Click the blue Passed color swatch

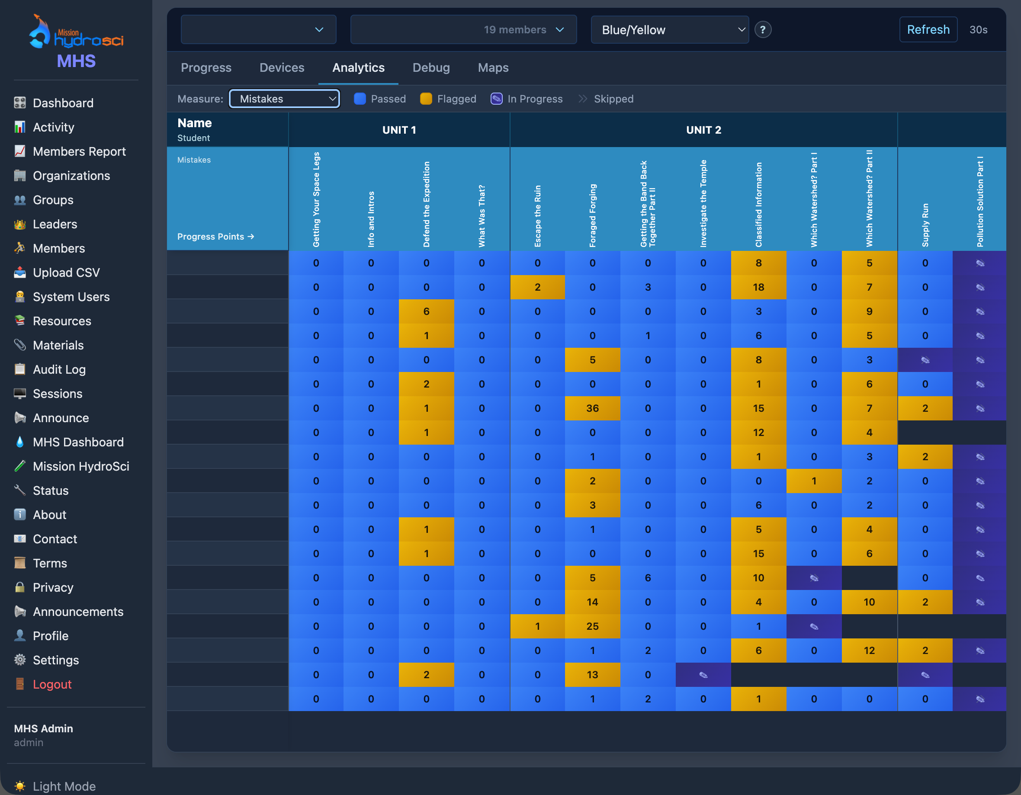point(360,99)
